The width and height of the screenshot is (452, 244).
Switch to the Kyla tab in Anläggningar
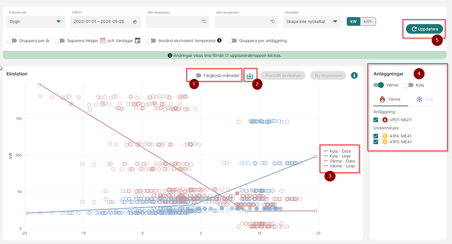tap(425, 99)
